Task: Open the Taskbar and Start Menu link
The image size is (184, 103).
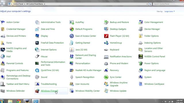Action: pos(18,84)
